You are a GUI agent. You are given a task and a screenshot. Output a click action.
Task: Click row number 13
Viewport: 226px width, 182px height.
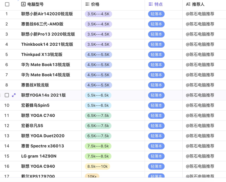pyautogui.click(x=7, y=136)
